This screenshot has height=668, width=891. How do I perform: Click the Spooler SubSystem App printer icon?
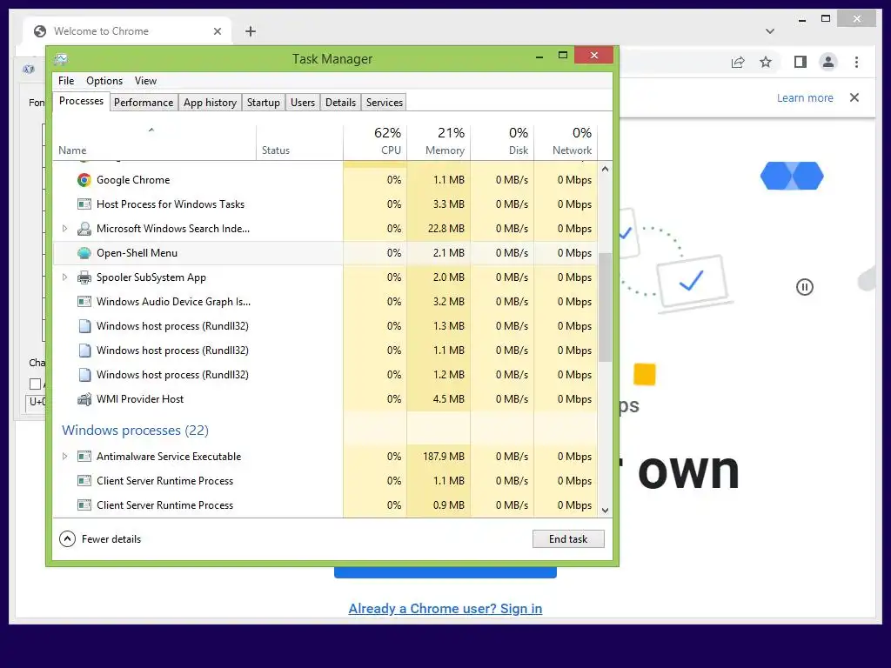point(84,277)
